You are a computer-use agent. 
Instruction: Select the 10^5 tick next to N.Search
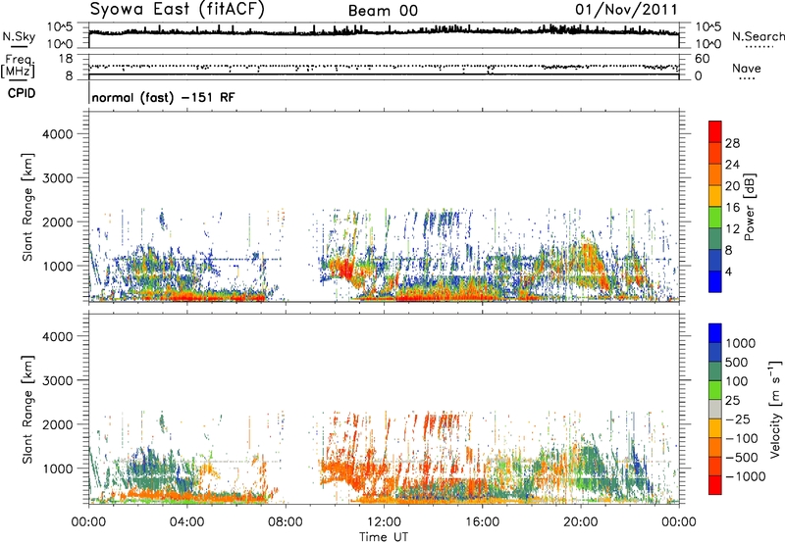tap(708, 27)
